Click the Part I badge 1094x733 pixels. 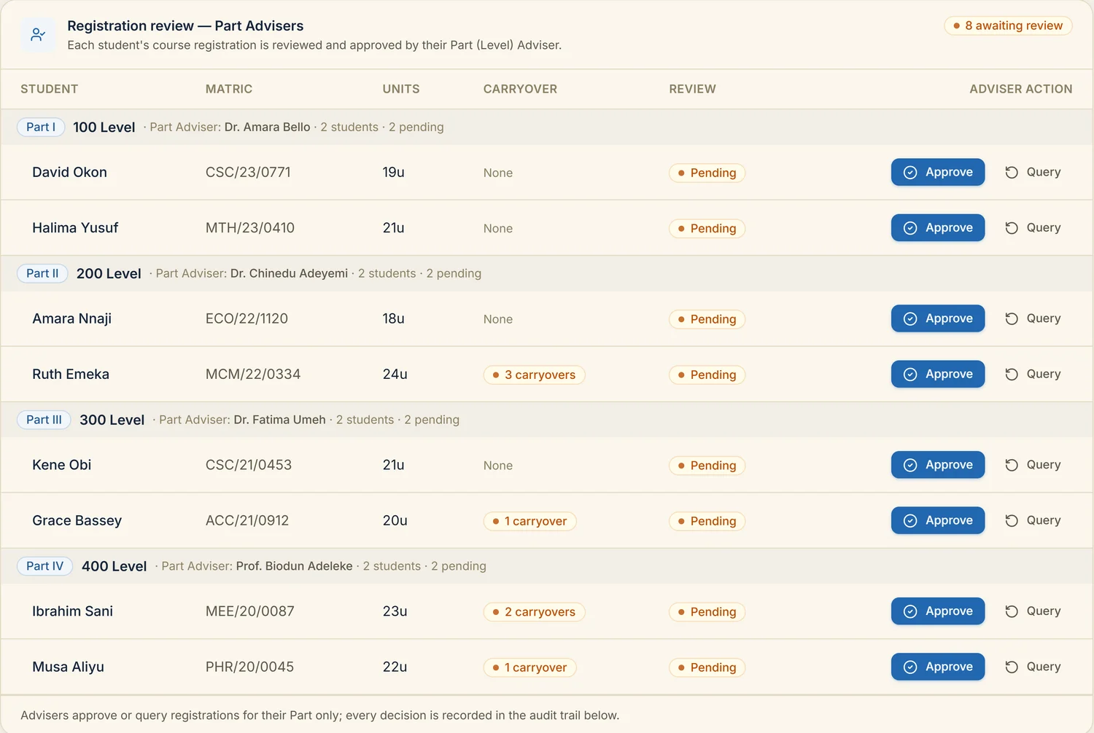[41, 127]
